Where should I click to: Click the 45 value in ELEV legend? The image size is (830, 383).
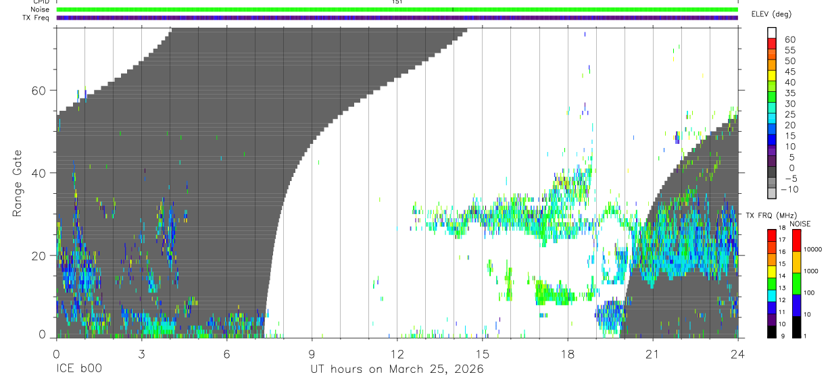coord(789,72)
